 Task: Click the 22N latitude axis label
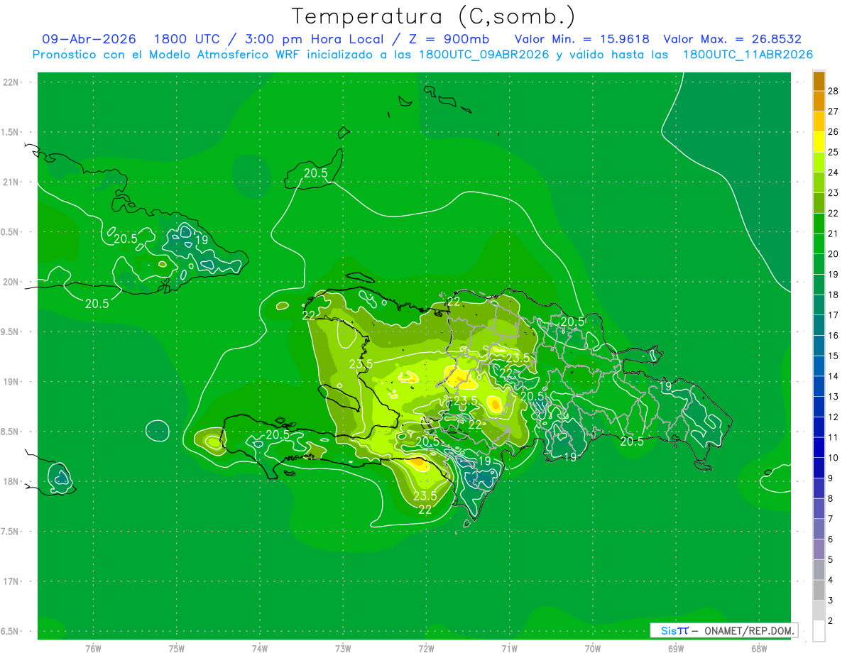click(x=11, y=82)
